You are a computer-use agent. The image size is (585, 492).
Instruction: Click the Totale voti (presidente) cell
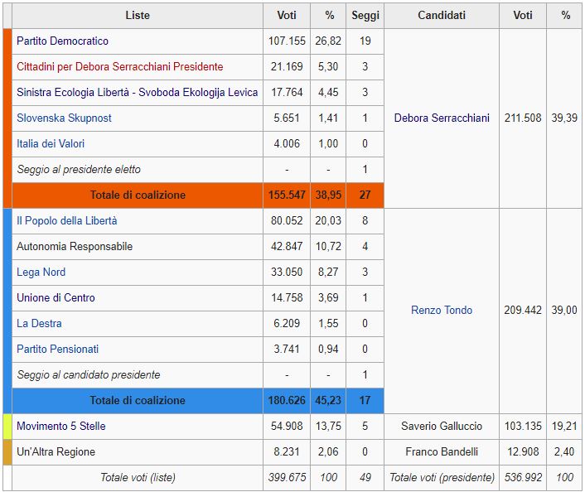(442, 477)
